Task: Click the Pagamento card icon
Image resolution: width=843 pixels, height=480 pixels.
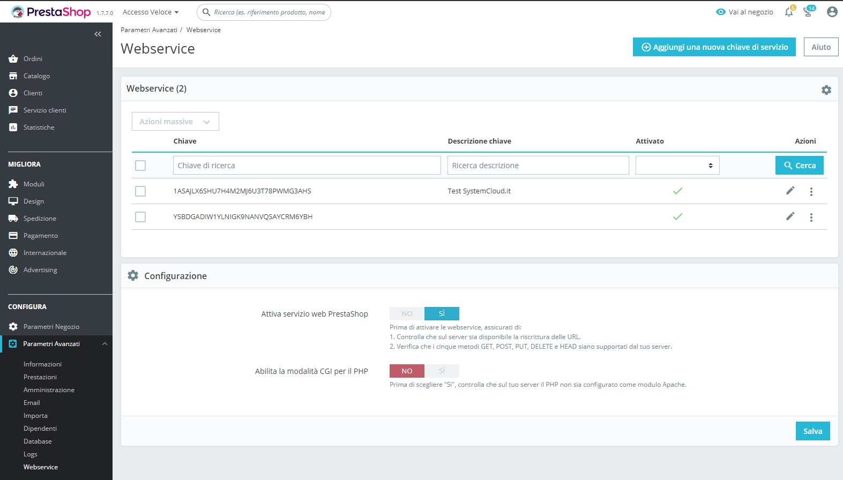Action: point(13,236)
